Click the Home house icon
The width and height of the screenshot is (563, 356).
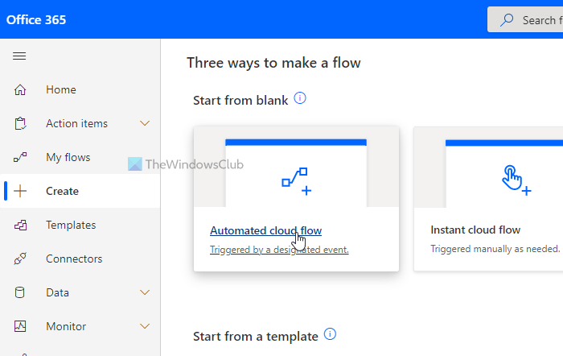coord(21,89)
